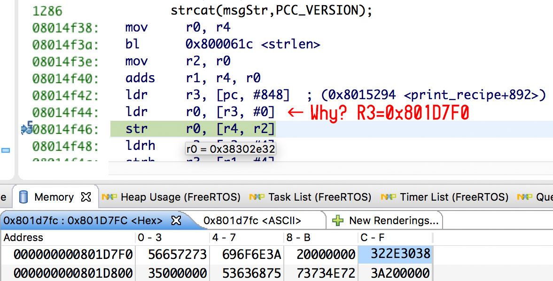Select source line 1286 strcat call

(x=272, y=11)
